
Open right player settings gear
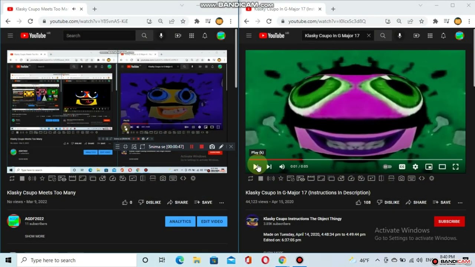pos(415,167)
